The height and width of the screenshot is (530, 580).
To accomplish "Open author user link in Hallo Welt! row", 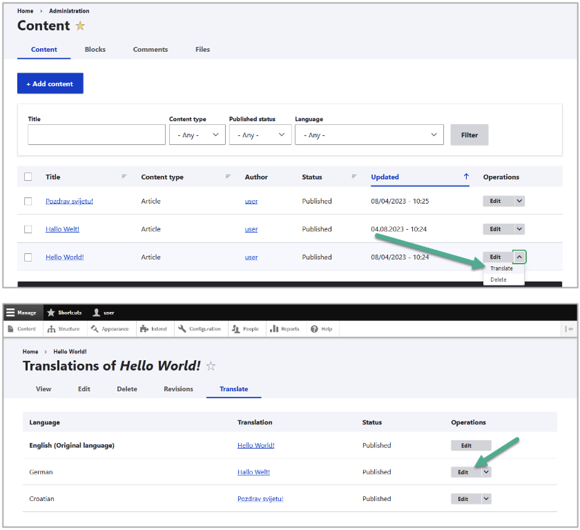I will 251,229.
